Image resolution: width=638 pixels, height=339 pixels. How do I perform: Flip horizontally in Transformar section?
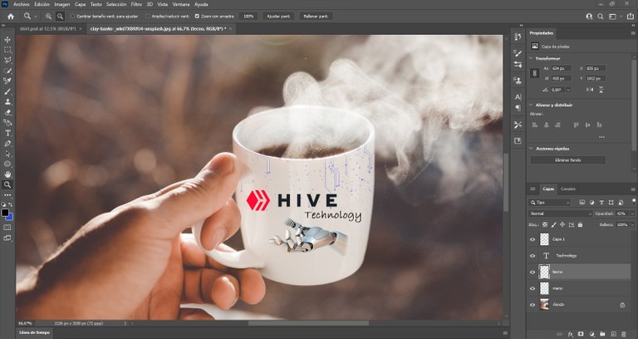590,90
